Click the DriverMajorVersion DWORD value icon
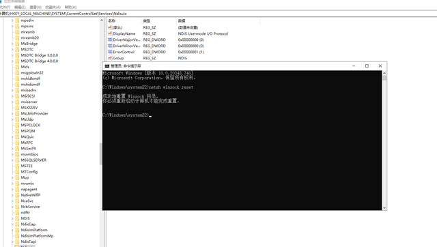437x247 pixels. pos(110,40)
